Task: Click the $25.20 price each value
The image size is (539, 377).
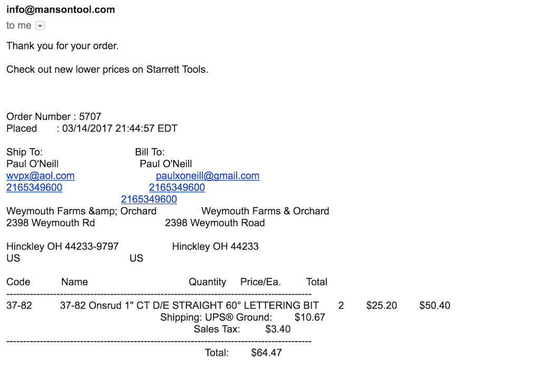Action: 382,305
